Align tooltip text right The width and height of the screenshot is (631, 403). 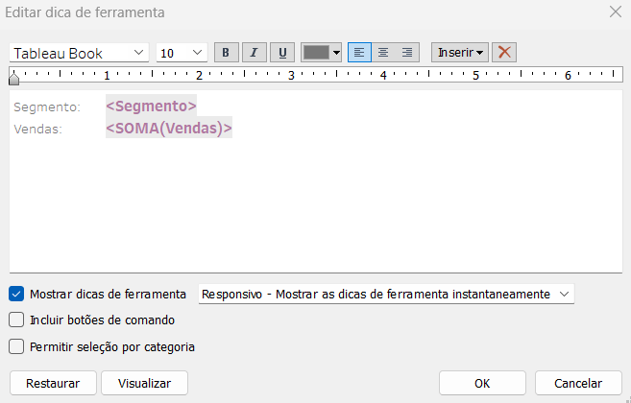point(407,53)
